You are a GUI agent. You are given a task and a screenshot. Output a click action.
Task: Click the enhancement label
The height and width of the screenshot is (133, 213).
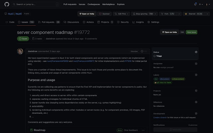click(x=178, y=79)
